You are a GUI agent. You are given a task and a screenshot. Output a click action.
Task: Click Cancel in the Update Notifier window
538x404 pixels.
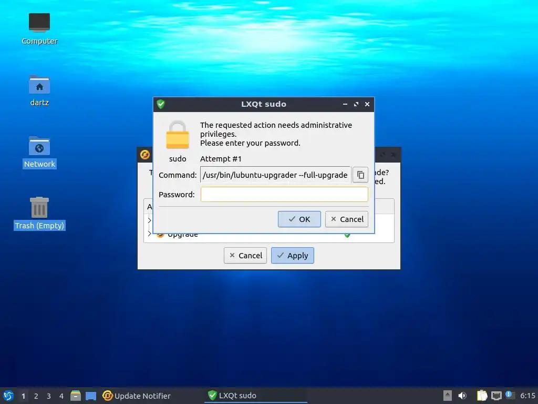245,256
